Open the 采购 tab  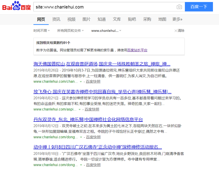tap(147, 19)
